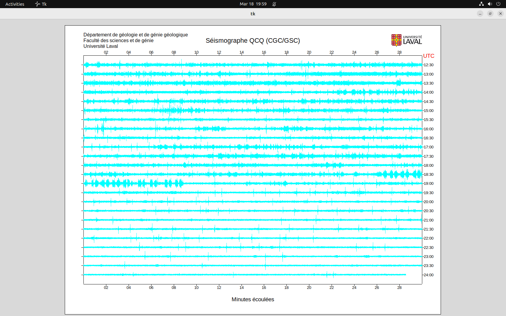Maximize the tk window
The width and height of the screenshot is (506, 316).
point(490,14)
